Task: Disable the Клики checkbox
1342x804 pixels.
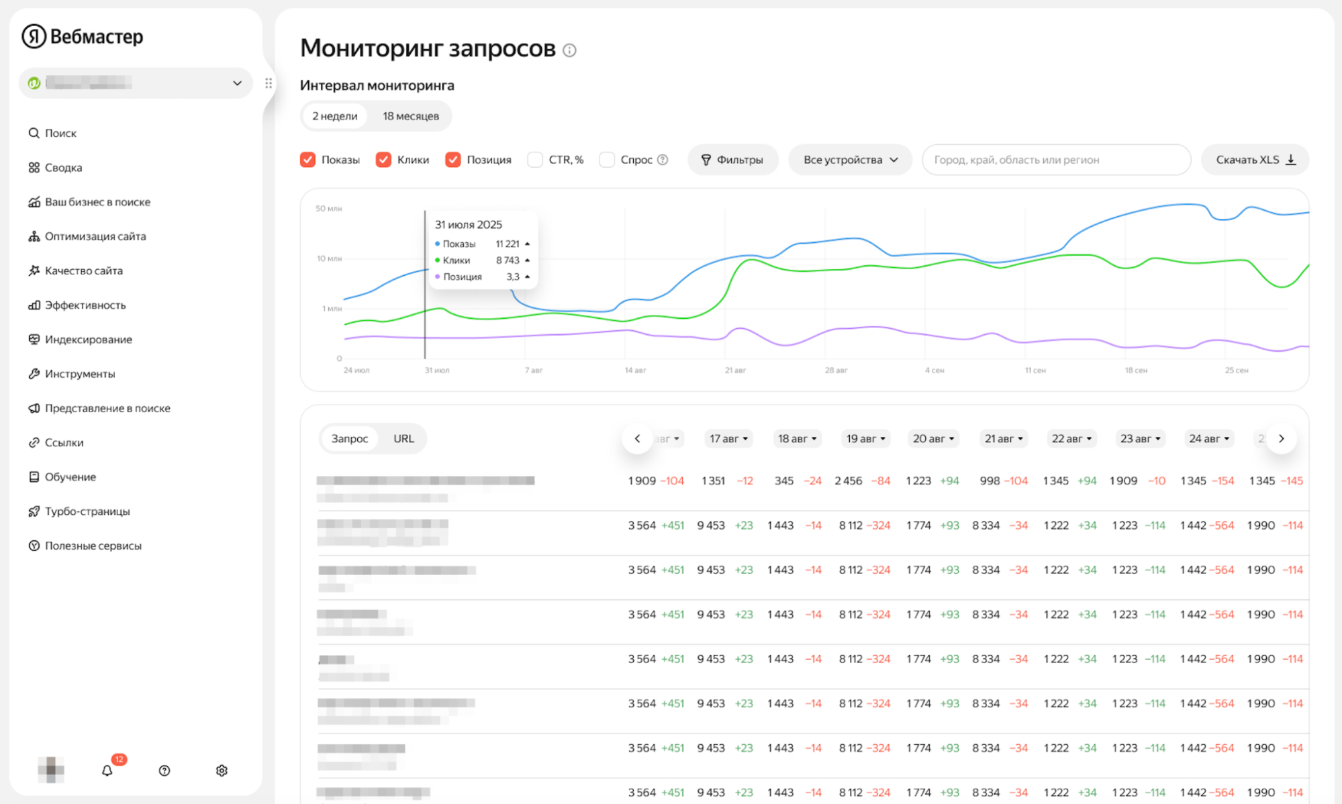Action: (383, 160)
